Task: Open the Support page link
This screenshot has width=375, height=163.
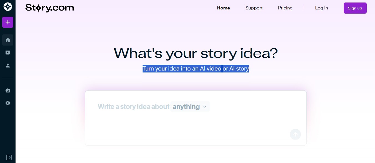Action: (254, 8)
